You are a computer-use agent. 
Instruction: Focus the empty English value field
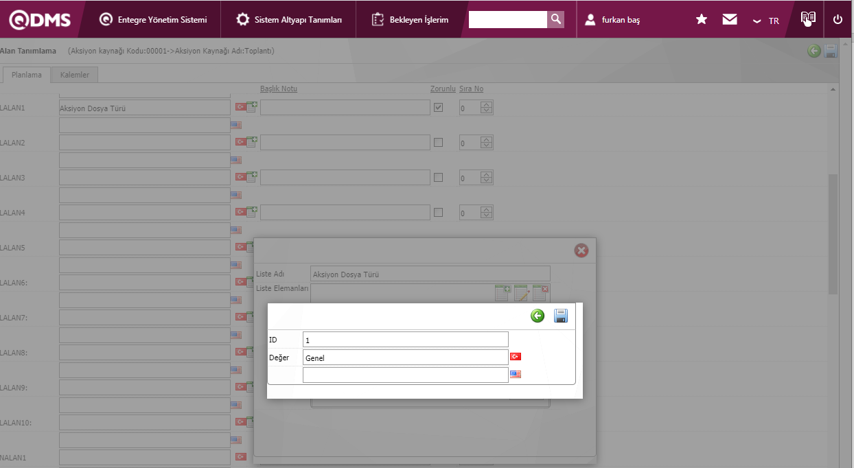tap(405, 375)
